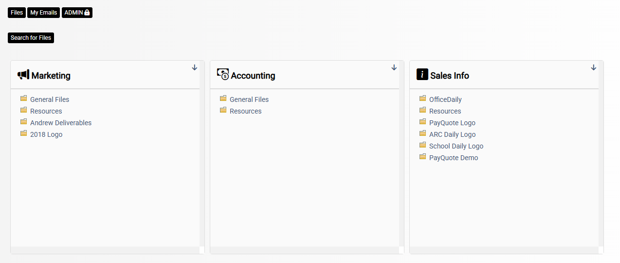Click the folder icon next to OfficeDaily
The height and width of the screenshot is (263, 620).
pyautogui.click(x=422, y=99)
